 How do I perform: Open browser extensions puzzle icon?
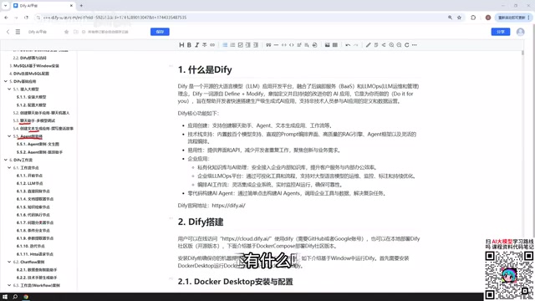pos(473,18)
